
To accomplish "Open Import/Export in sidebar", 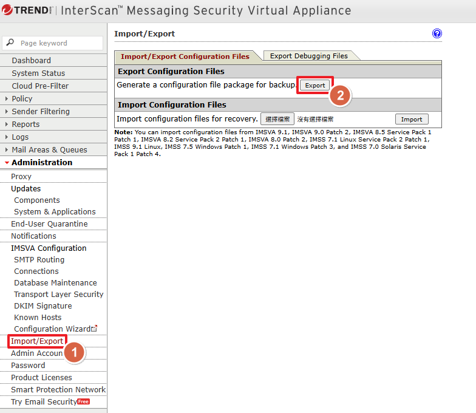I will tap(37, 341).
